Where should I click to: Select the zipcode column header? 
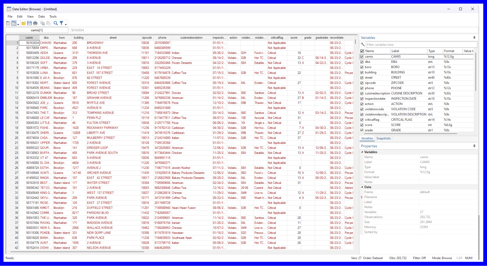pyautogui.click(x=147, y=38)
